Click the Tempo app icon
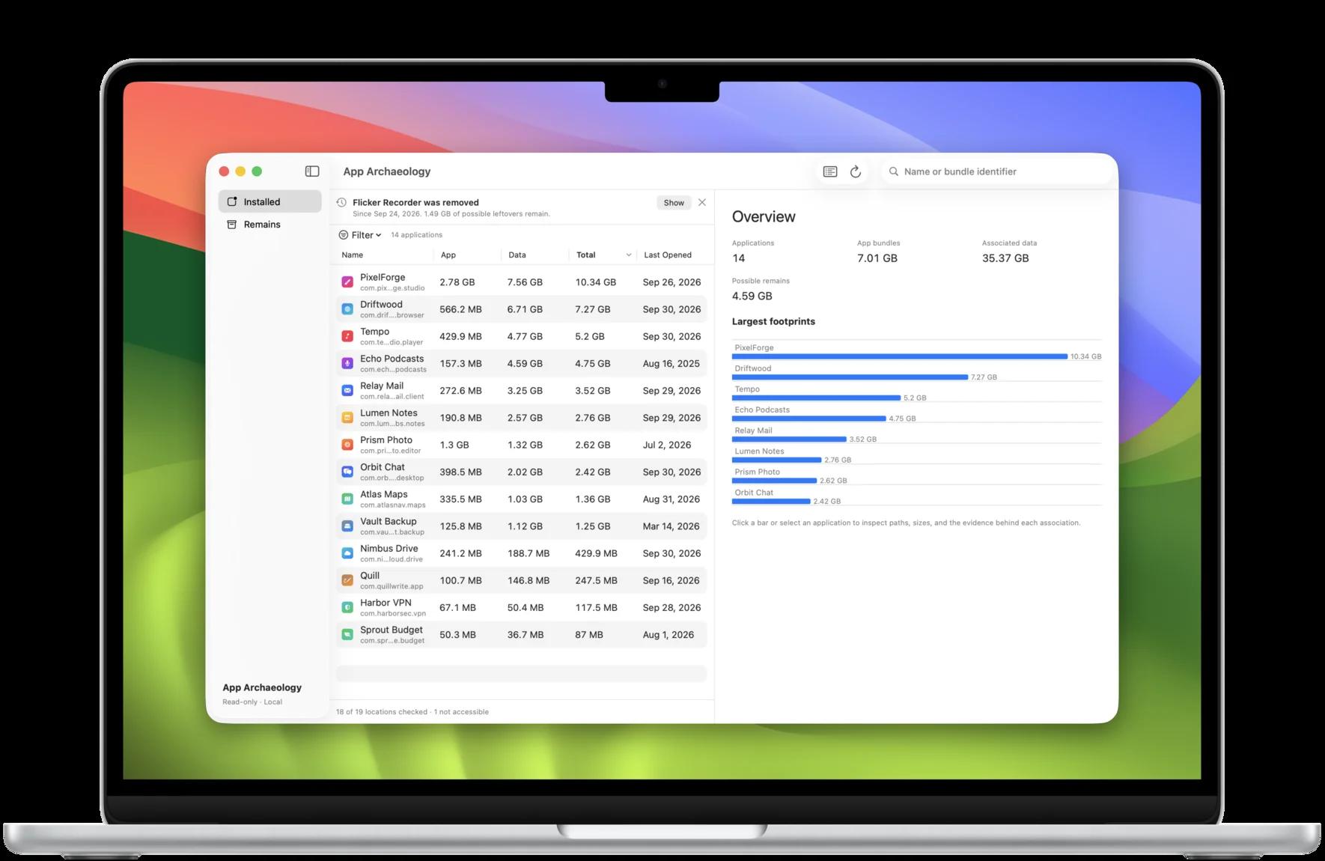 click(x=347, y=336)
